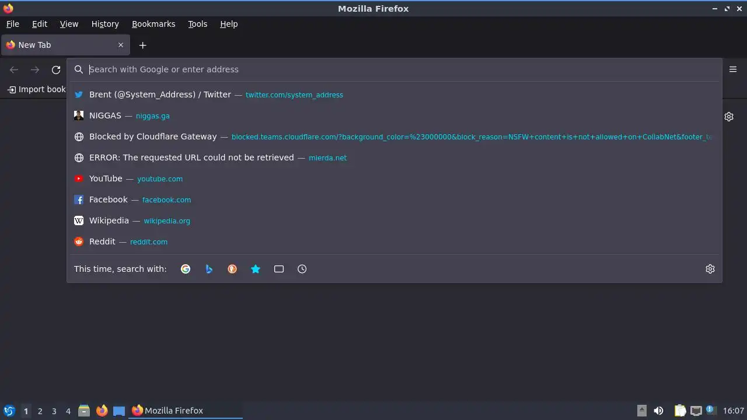Close the New Tab tab
The width and height of the screenshot is (747, 420).
coord(121,45)
